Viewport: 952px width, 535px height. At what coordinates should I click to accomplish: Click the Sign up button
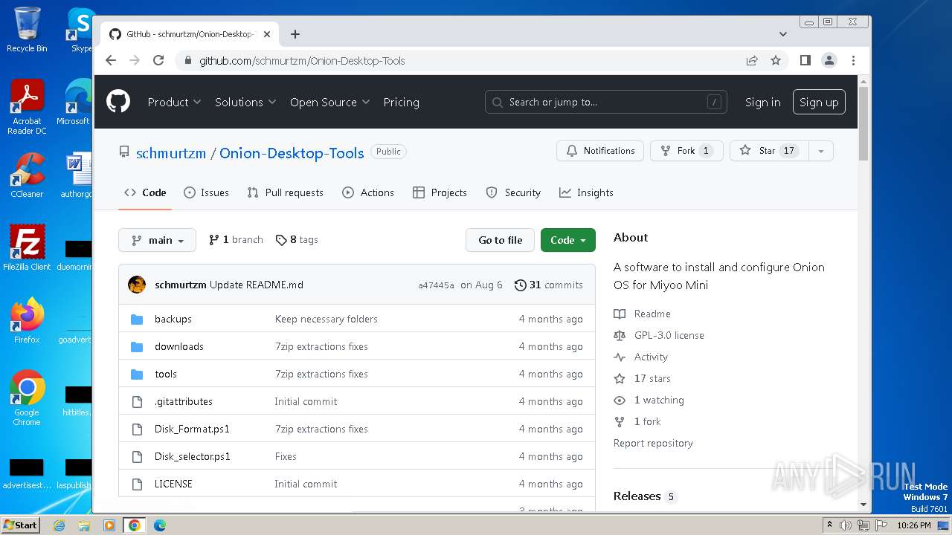click(x=819, y=102)
